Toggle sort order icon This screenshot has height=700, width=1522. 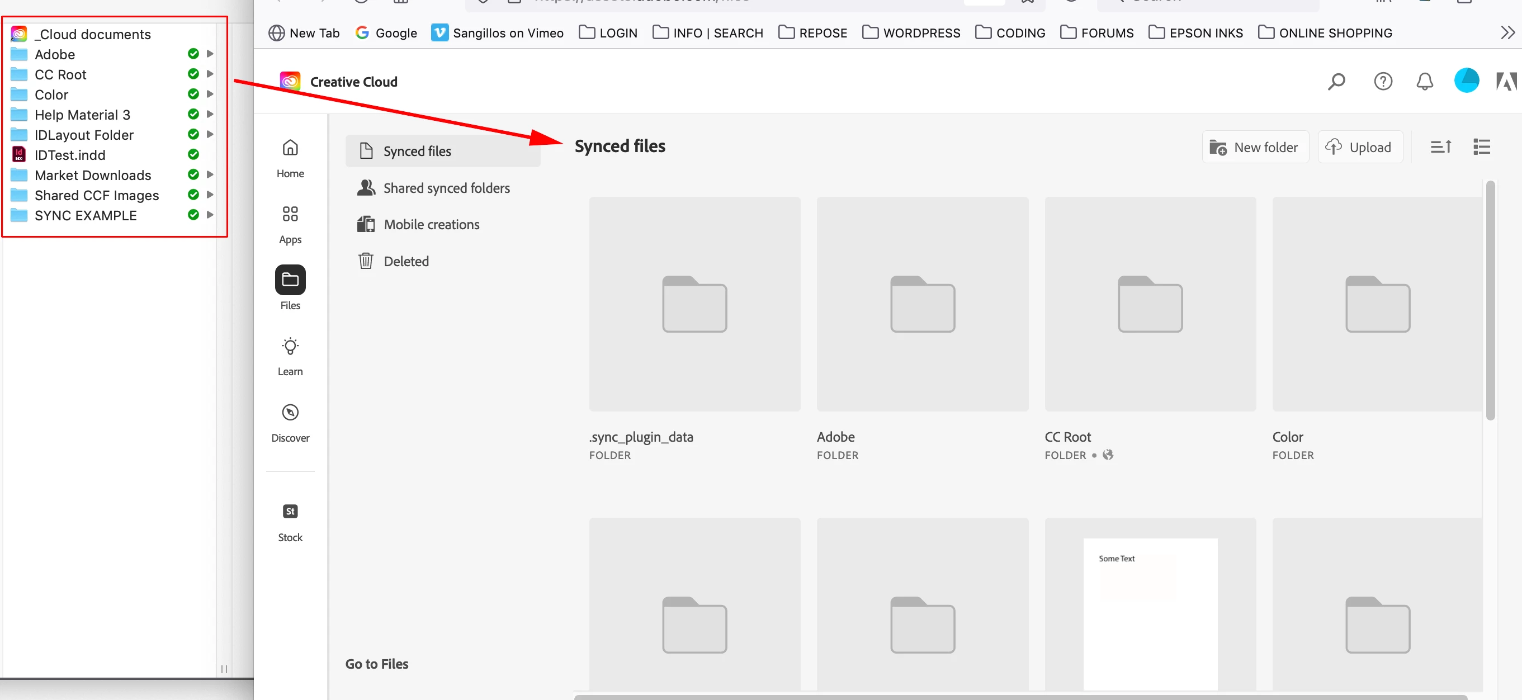(1440, 146)
